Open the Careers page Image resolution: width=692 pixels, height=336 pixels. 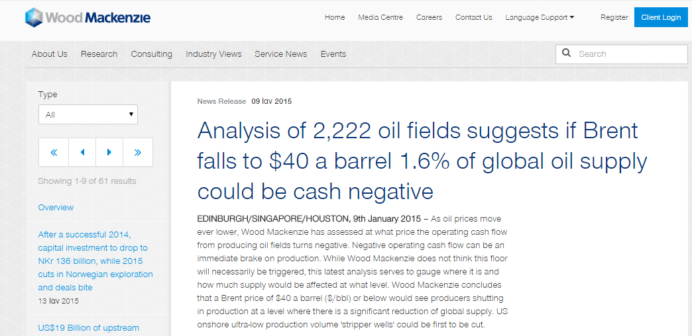pyautogui.click(x=429, y=18)
